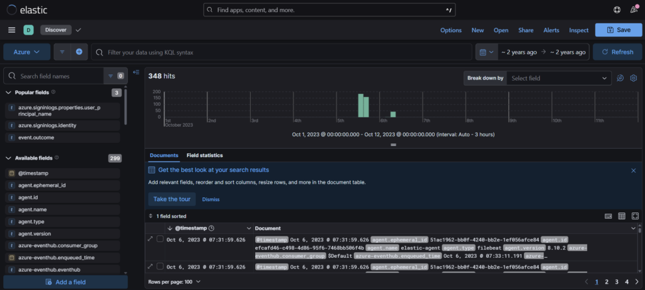Expand the first document row details
645x290 pixels.
click(x=150, y=240)
